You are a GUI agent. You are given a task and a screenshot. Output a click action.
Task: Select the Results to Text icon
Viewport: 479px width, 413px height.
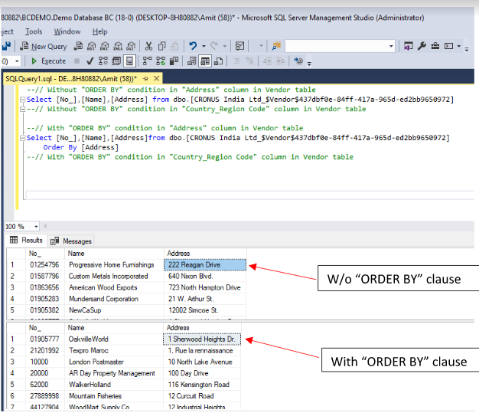pyautogui.click(x=192, y=61)
